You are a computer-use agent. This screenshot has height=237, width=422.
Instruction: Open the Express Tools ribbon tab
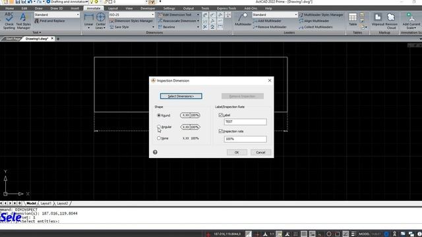226,9
